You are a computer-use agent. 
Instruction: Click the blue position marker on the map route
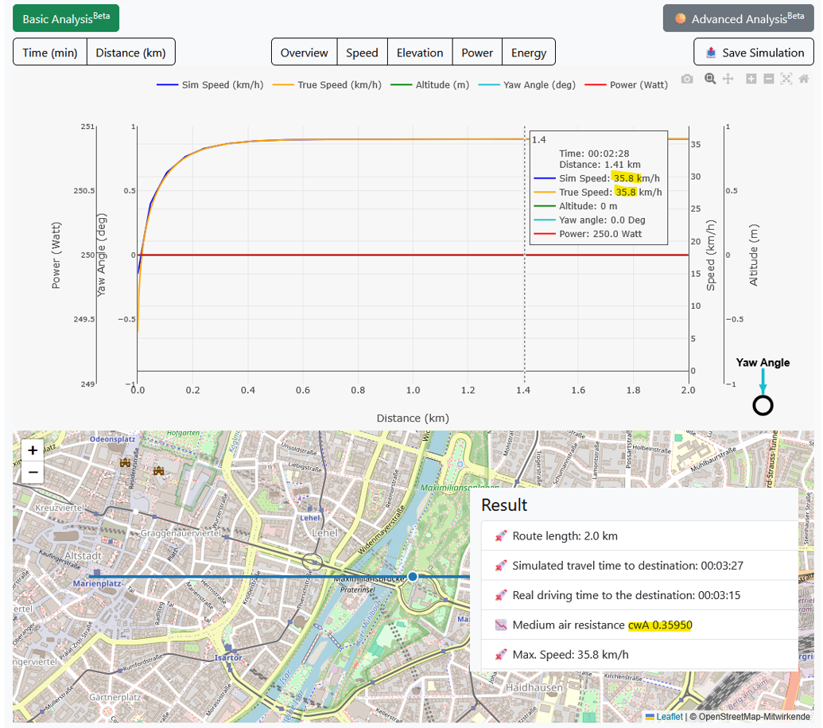tap(413, 576)
